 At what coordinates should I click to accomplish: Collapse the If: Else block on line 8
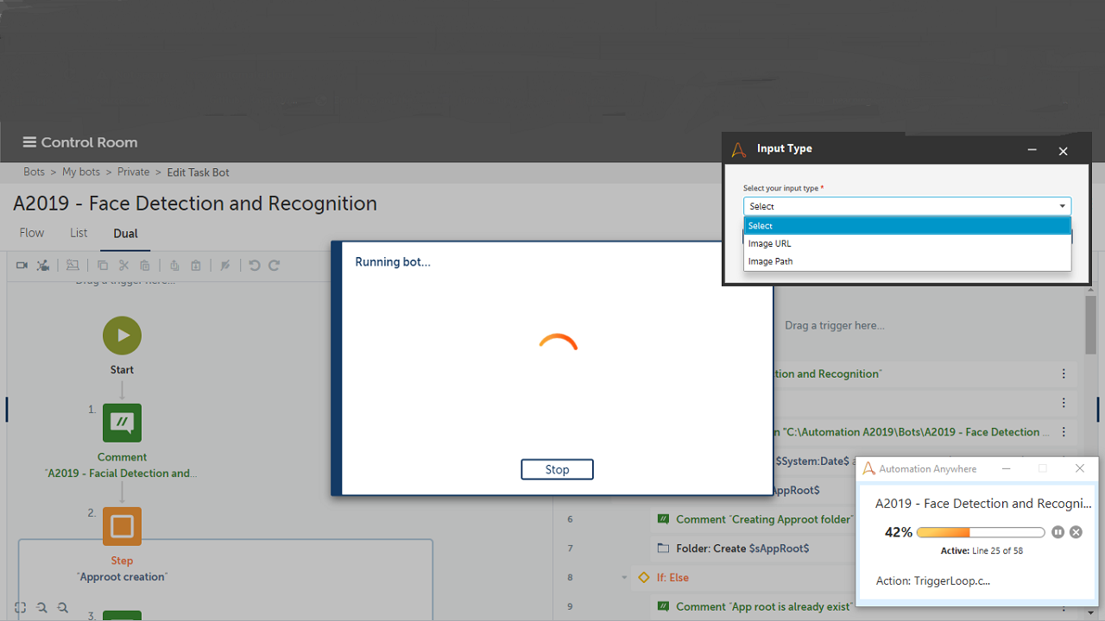(x=625, y=578)
